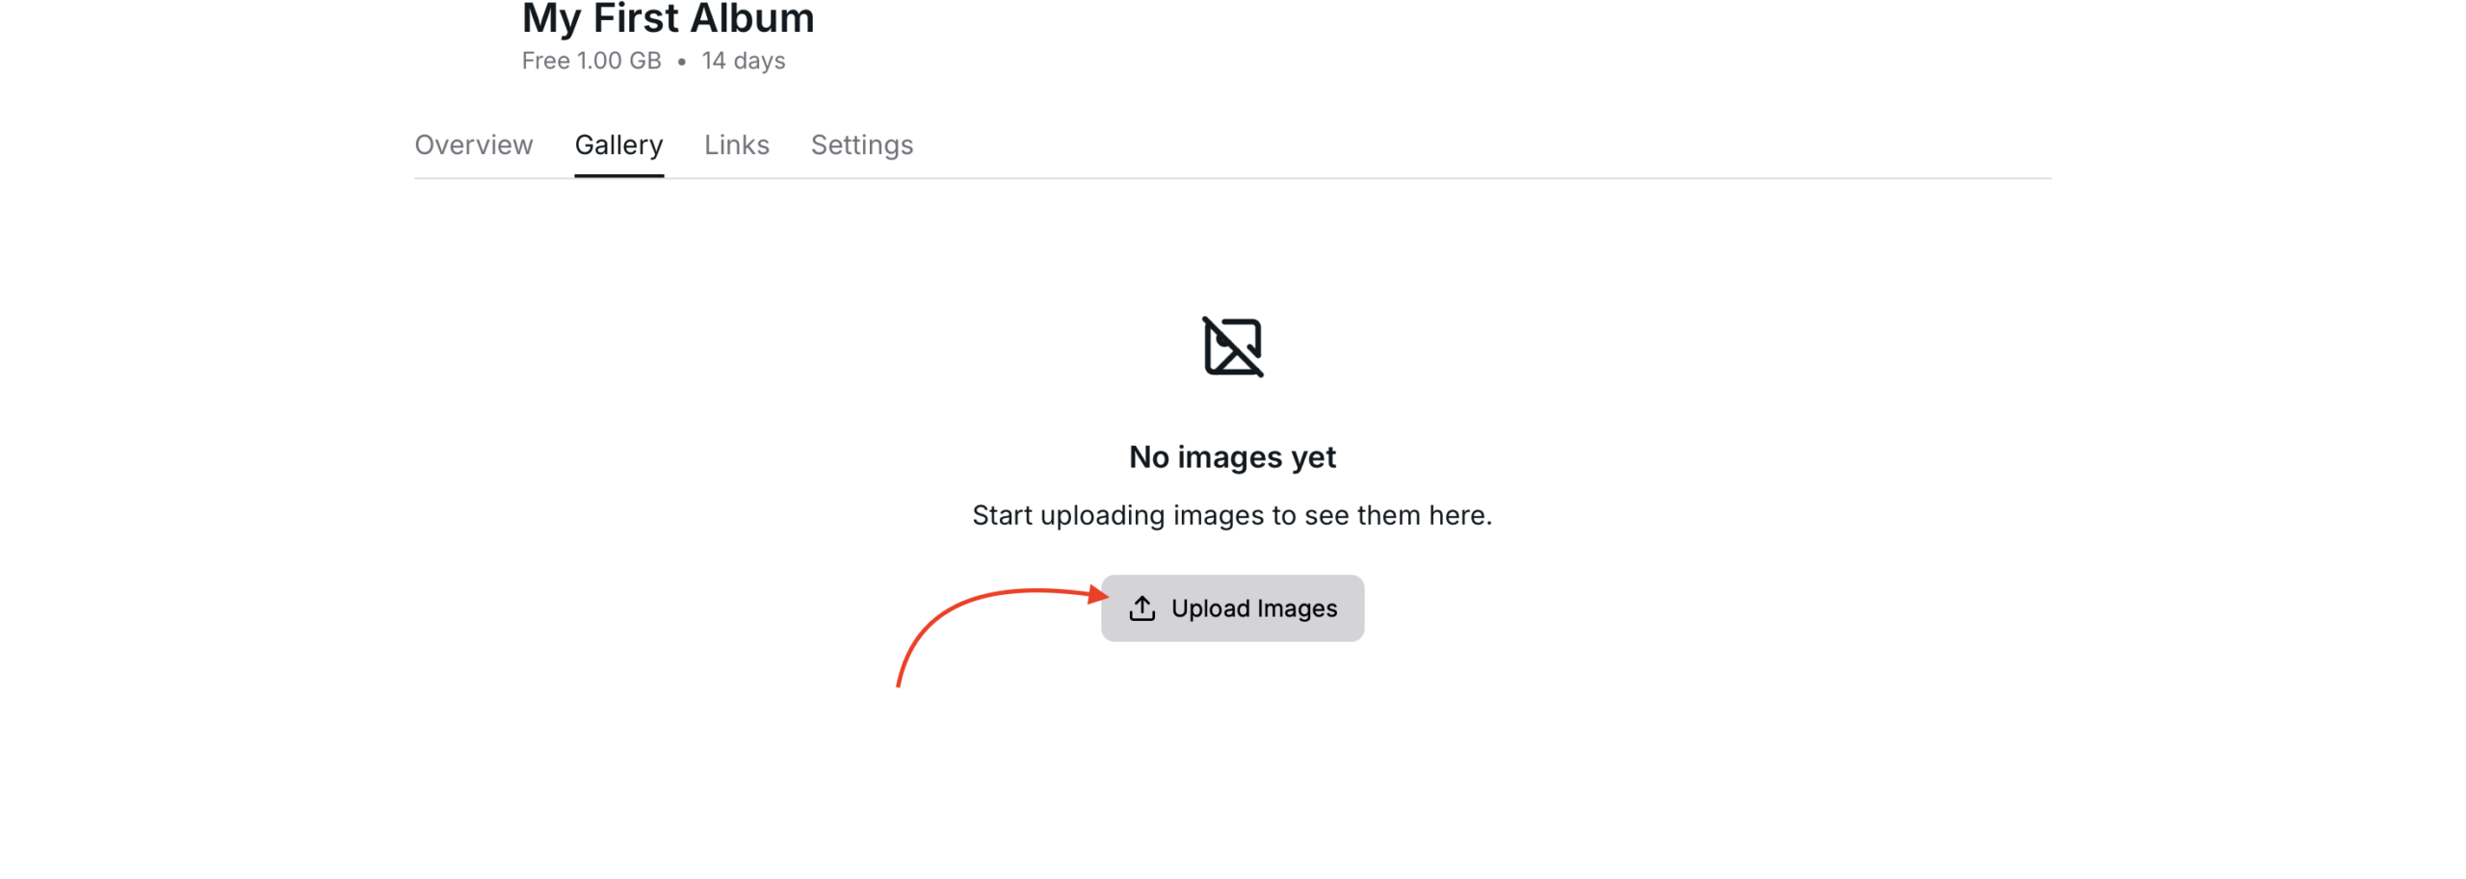Switch to the Links tab
Viewport: 2466px width, 879px height.
(x=736, y=145)
